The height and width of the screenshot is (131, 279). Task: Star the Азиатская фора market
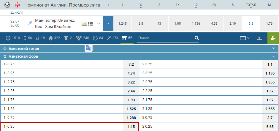[x=5, y=56]
